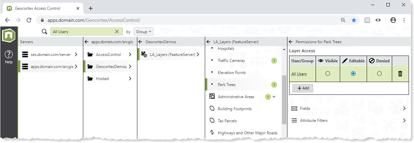
Task: Expand Administrative Areas with its down chevron
Action: 274,97
